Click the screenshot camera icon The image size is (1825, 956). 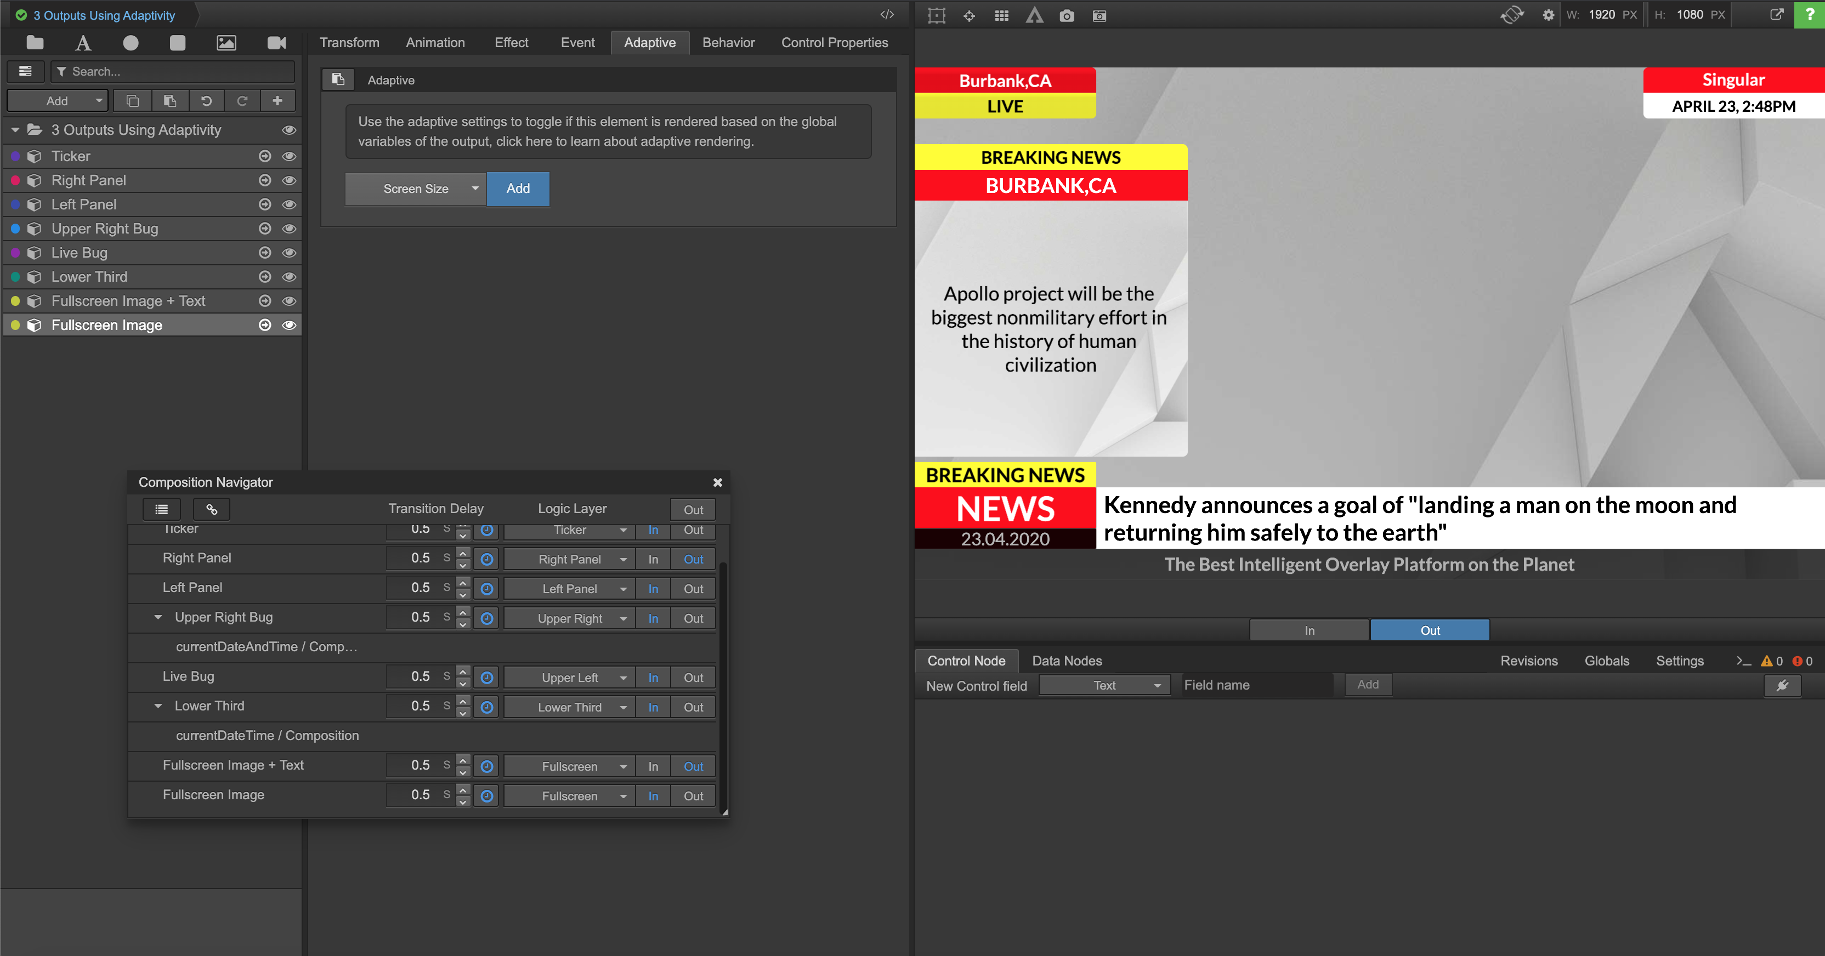click(1066, 15)
